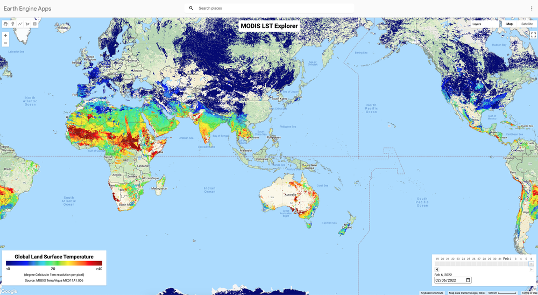This screenshot has width=538, height=295.
Task: Click the date slider handle at Feb 6
Action: [x=531, y=264]
